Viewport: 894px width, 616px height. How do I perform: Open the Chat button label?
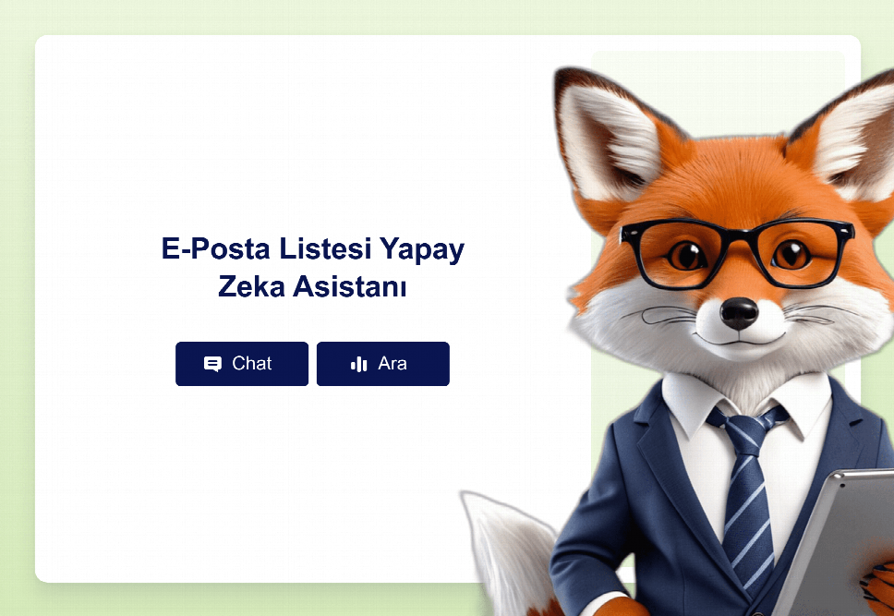(x=251, y=363)
